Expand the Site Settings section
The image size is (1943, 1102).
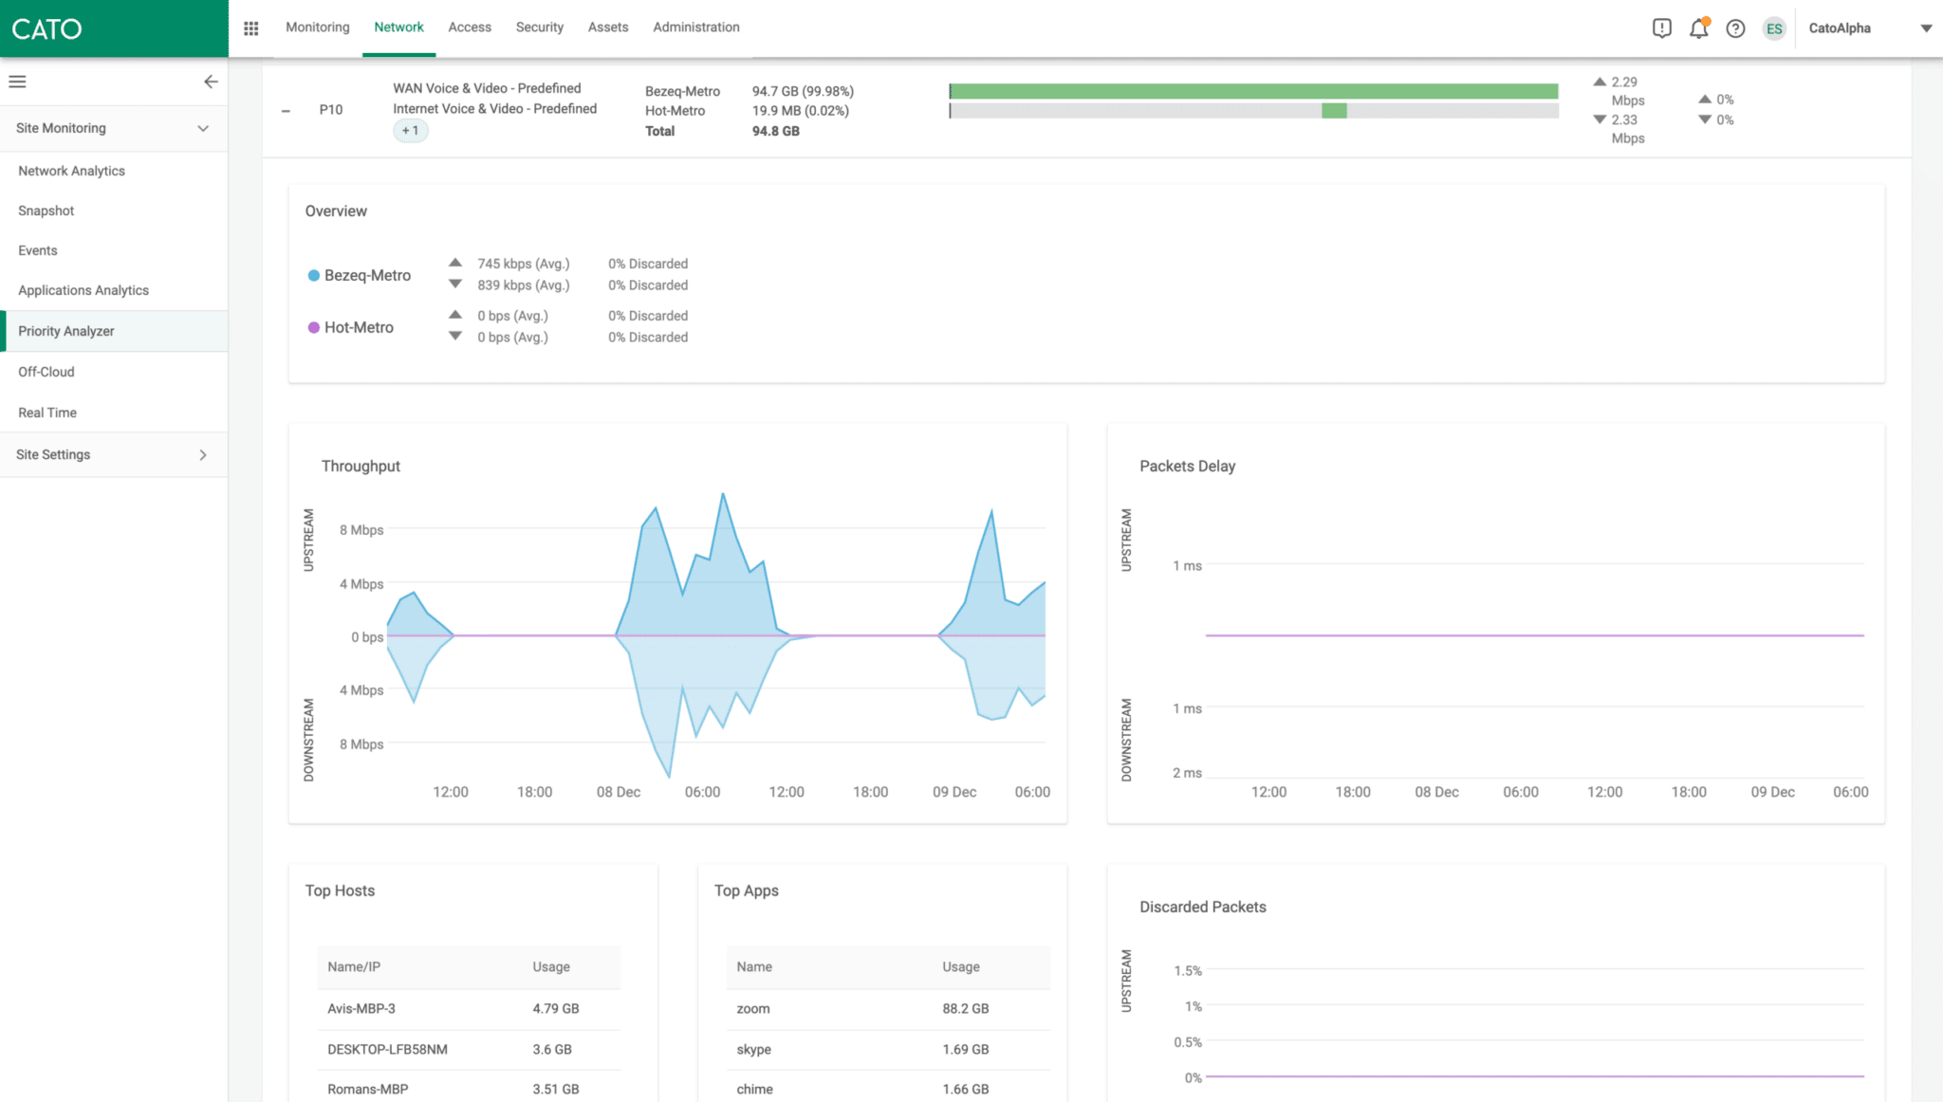[202, 454]
